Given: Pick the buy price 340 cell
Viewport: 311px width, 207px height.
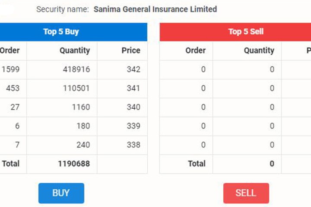Looking at the screenshot, I should (x=133, y=107).
